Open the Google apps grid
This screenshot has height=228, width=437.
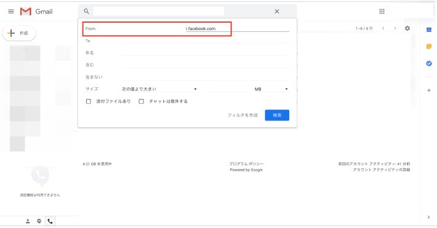(382, 12)
